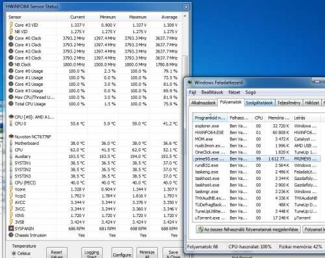Sort by the Memória column header
Screen dimensions: 325x258
pyautogui.click(x=279, y=118)
